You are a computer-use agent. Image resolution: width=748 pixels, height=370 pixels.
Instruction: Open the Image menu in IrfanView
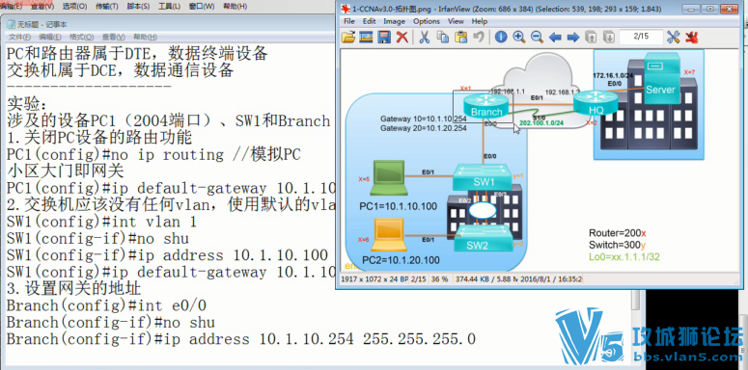coord(394,21)
